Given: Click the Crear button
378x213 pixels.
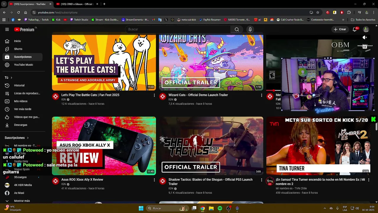Looking at the screenshot, I should (340, 29).
